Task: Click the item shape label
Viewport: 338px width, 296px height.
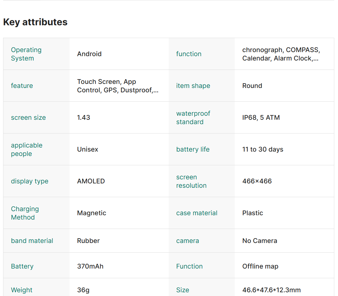Action: point(193,86)
